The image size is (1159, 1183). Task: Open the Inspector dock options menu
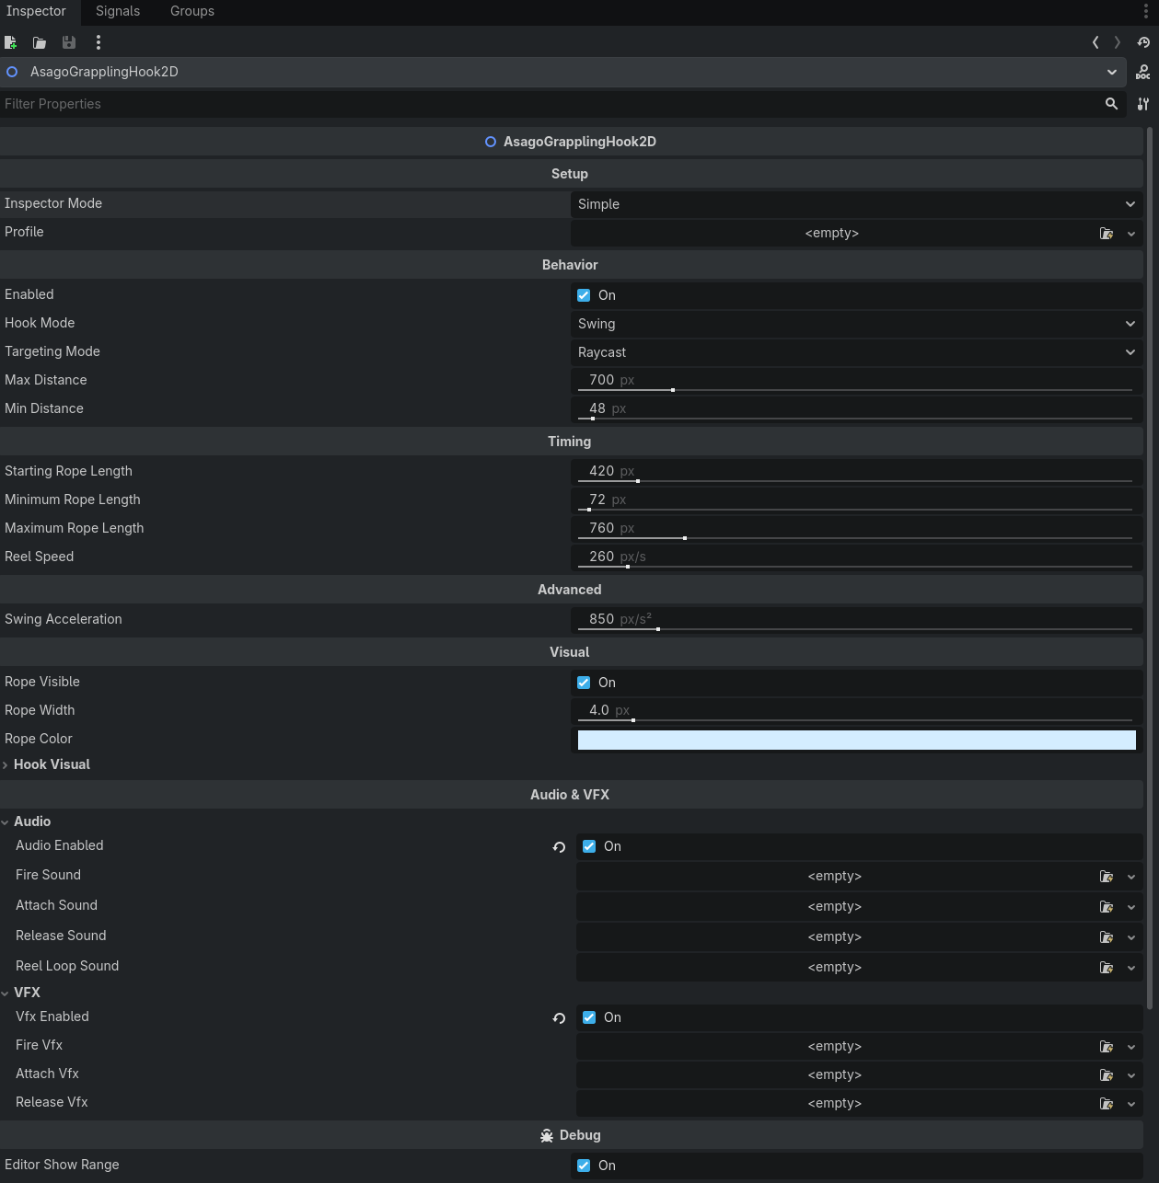click(x=1146, y=11)
